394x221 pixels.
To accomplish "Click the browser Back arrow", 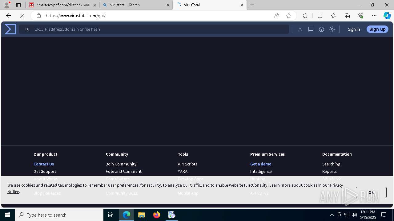I will (x=8, y=16).
